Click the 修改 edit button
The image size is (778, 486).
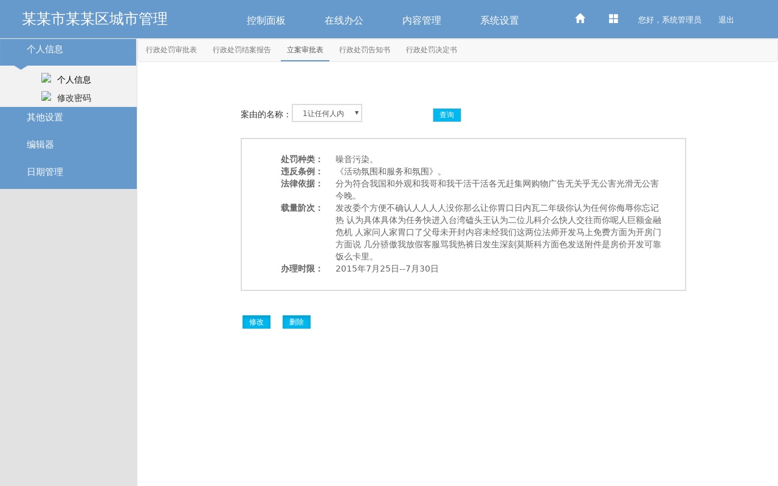[256, 322]
